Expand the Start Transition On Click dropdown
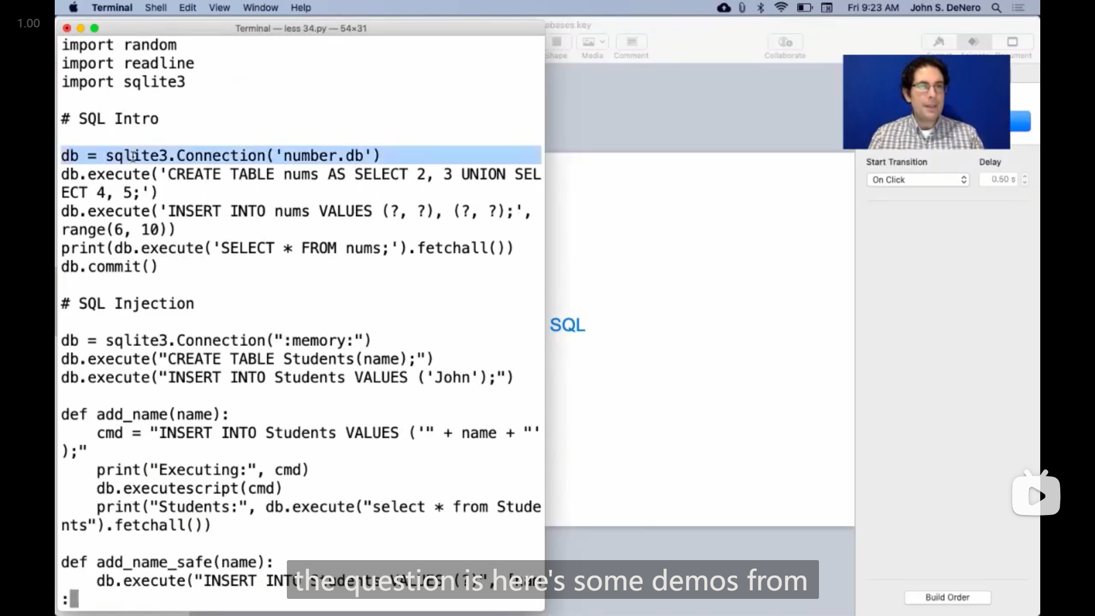The image size is (1095, 616). (x=918, y=180)
